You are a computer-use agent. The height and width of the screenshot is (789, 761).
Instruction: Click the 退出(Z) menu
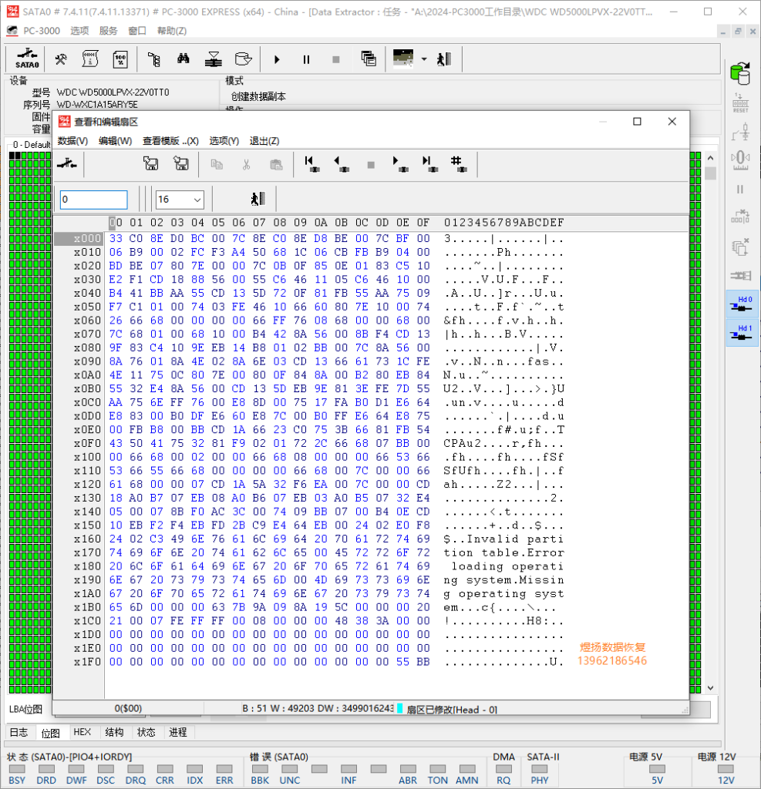click(264, 141)
